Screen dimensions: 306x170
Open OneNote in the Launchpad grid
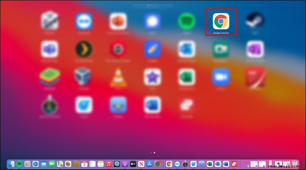pos(255,49)
